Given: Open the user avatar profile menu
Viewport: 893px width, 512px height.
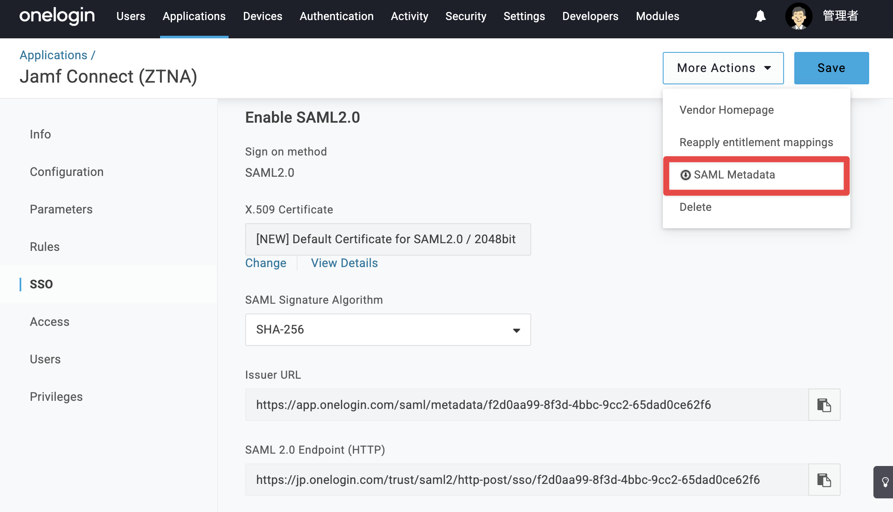Looking at the screenshot, I should [x=799, y=16].
